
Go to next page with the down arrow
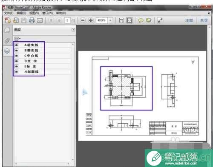click(x=59, y=20)
